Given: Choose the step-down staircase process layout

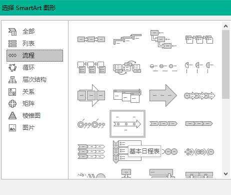Looking at the screenshot, I should tap(163, 39).
